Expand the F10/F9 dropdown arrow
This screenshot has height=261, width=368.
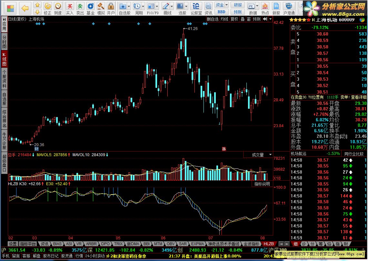point(157,6)
